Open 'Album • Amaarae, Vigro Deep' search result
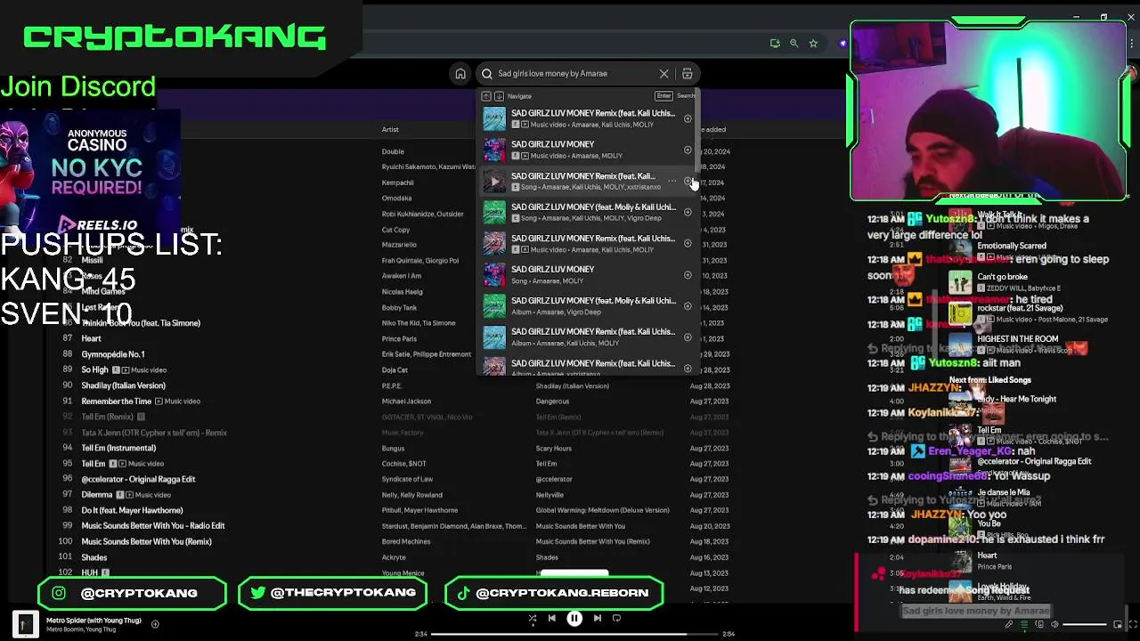Viewport: 1140px width, 641px height. (x=586, y=306)
